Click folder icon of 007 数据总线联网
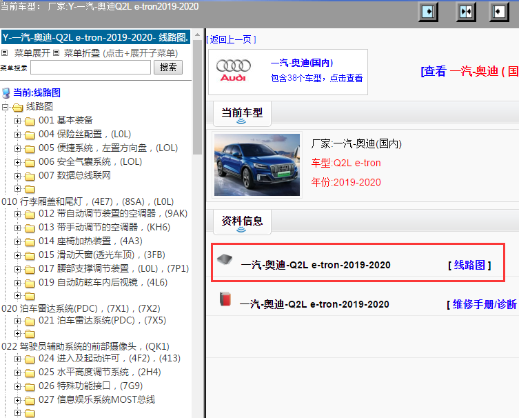Viewport: 519px width, 418px height. click(x=30, y=176)
